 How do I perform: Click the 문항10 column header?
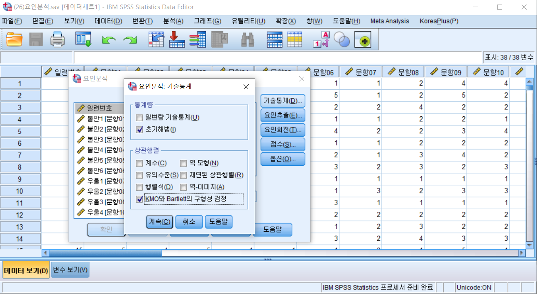[488, 72]
